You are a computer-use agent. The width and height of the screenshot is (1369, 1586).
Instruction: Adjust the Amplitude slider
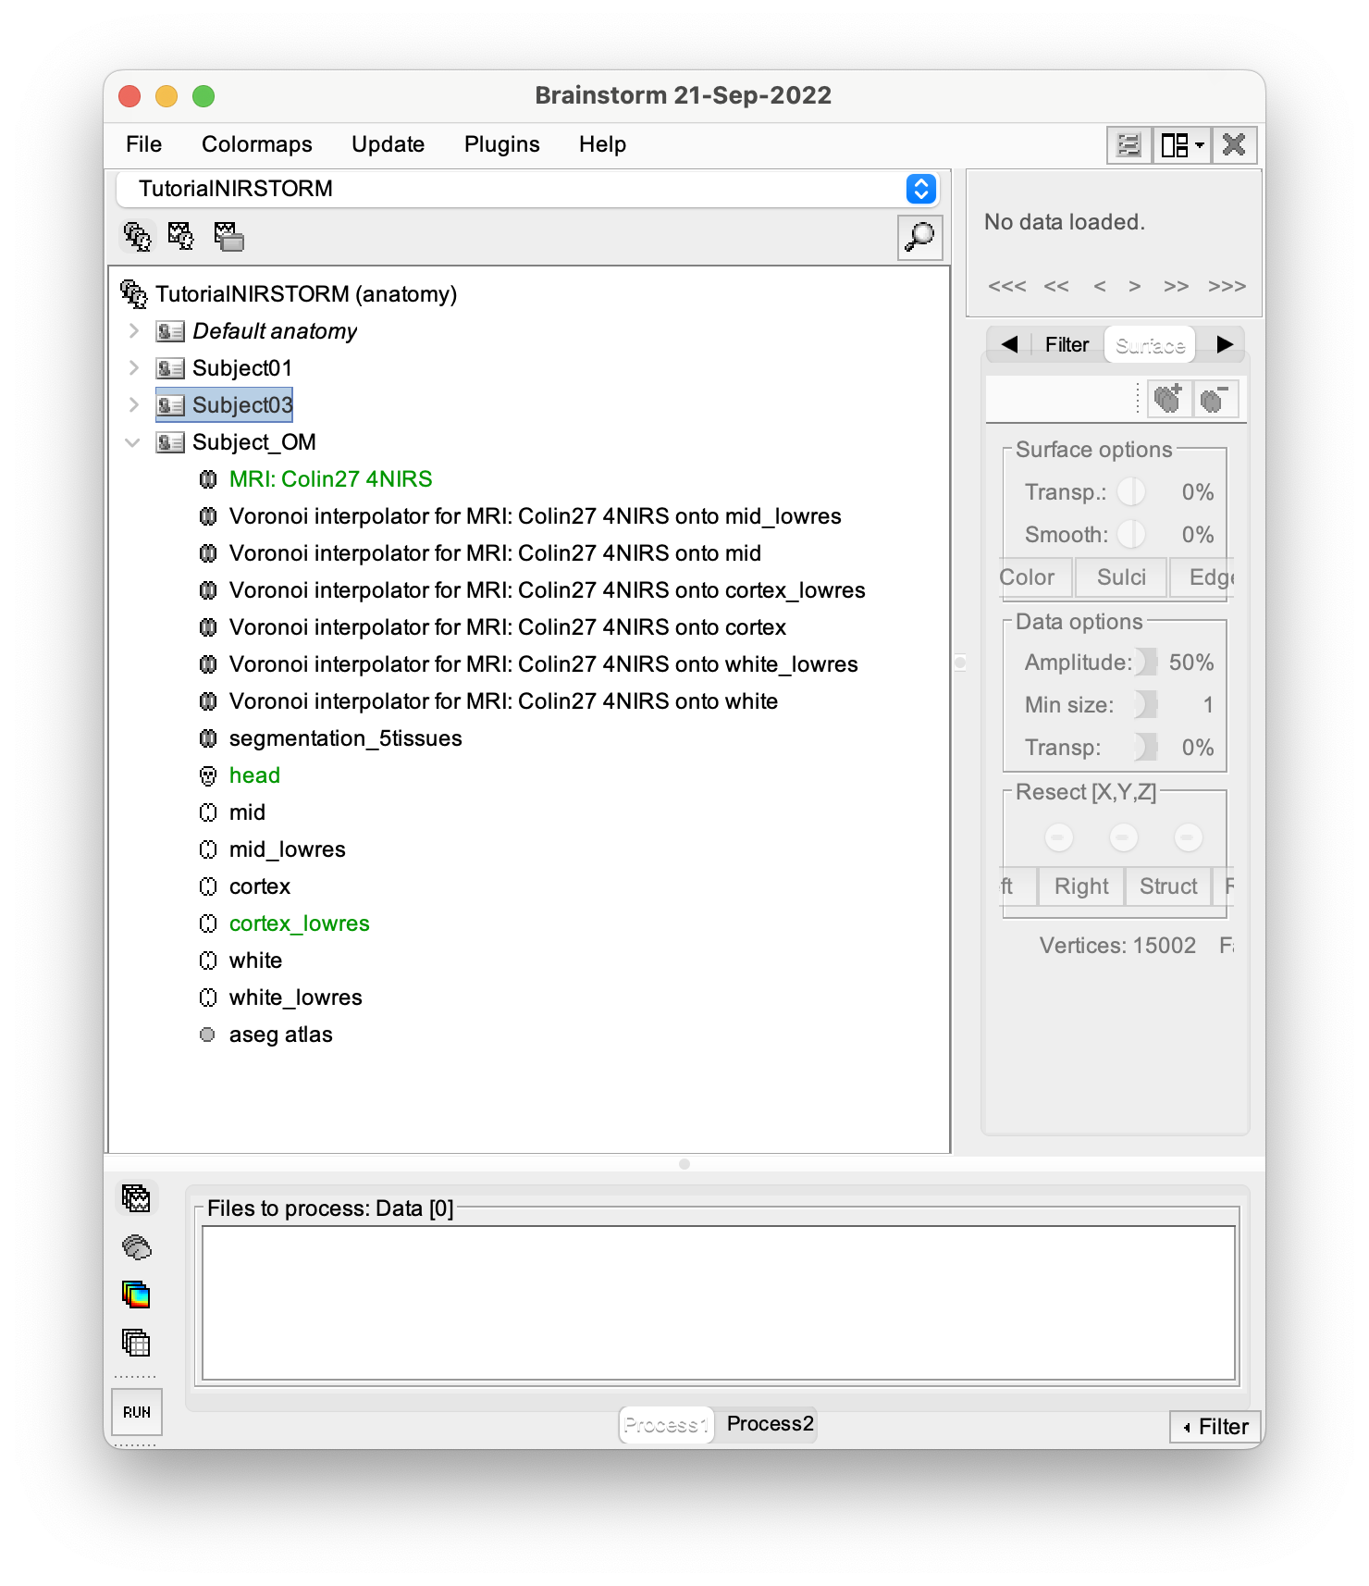point(1147,663)
